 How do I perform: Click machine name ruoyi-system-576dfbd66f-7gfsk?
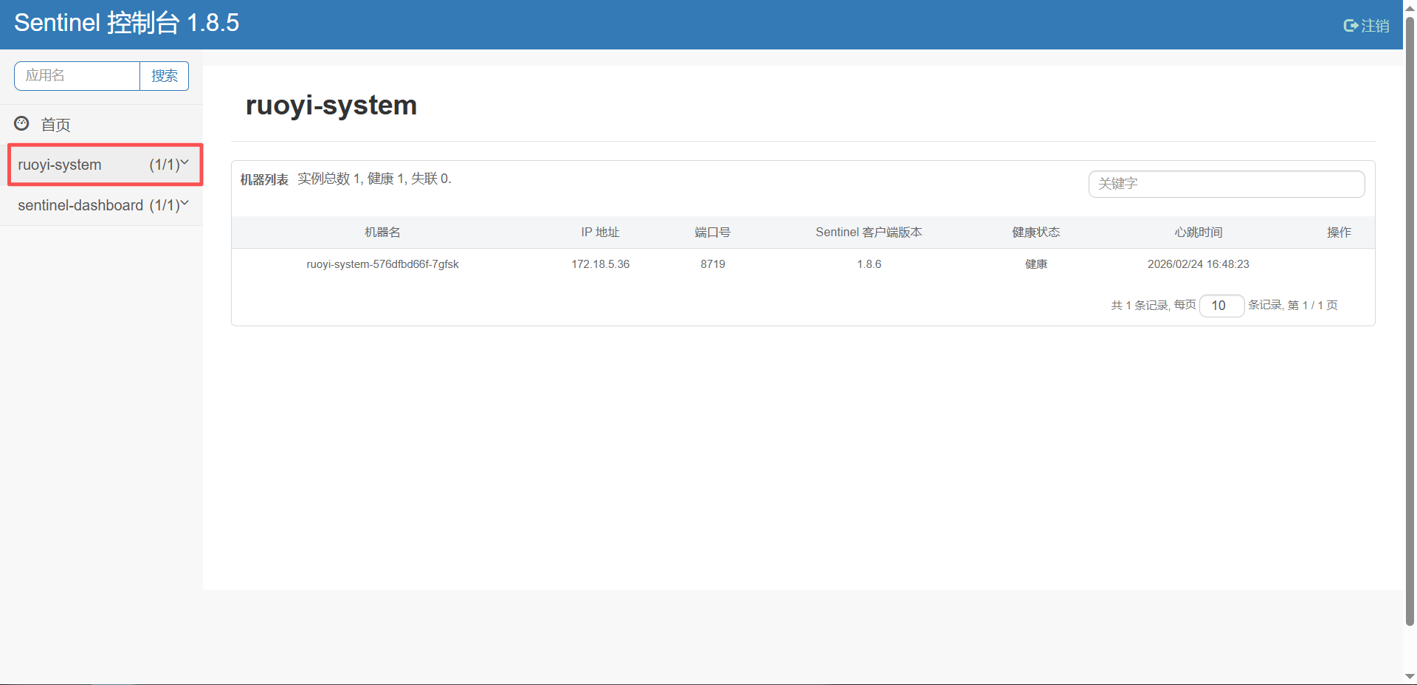click(x=382, y=264)
